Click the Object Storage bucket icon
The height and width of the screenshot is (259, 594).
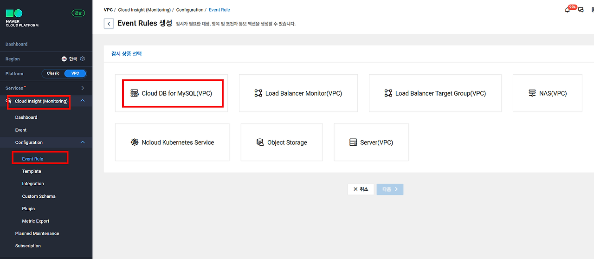pyautogui.click(x=260, y=142)
